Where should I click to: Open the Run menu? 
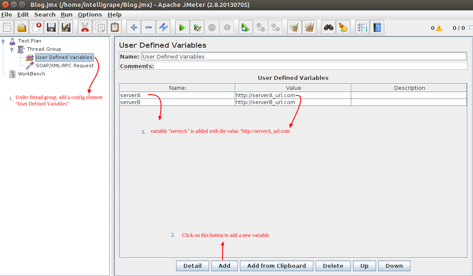[x=67, y=14]
